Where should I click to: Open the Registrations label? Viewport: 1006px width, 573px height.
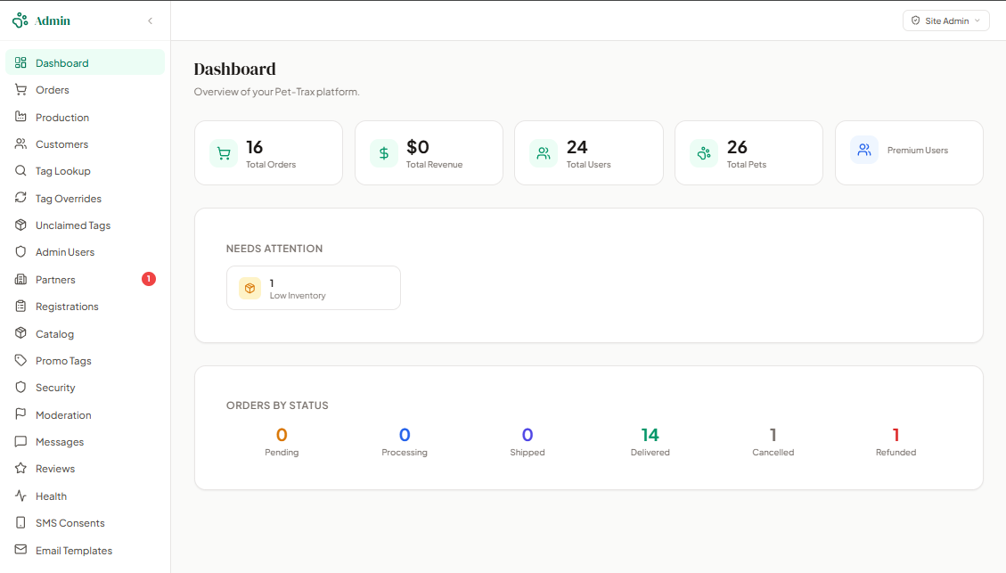pyautogui.click(x=67, y=307)
